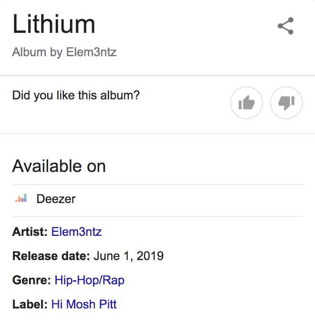Open the share icon for Lithium
This screenshot has width=315, height=324.
point(285,26)
